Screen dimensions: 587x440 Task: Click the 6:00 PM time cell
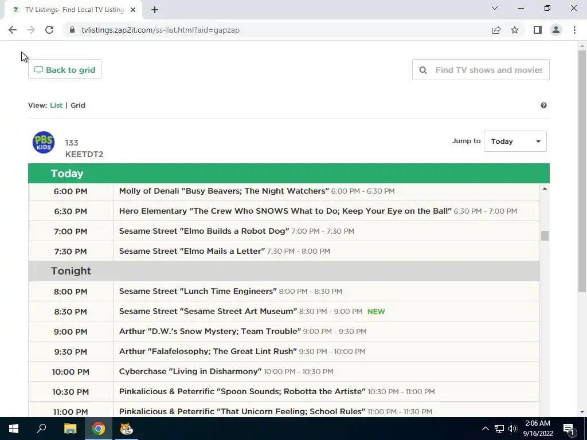click(71, 191)
